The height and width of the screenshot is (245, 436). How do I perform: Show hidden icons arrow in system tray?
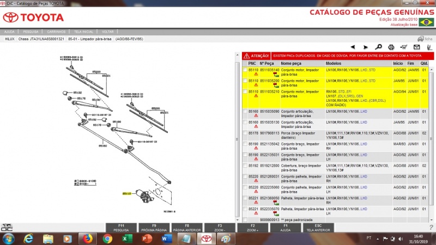click(x=378, y=238)
